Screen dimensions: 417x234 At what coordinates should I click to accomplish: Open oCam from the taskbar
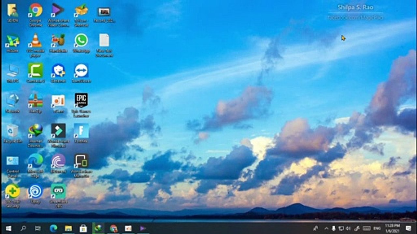128,228
